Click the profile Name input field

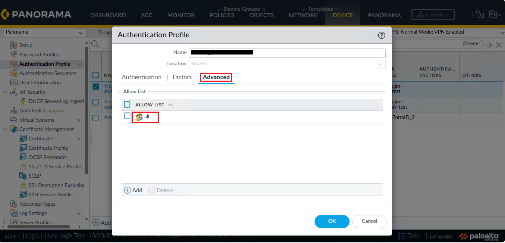[287, 53]
